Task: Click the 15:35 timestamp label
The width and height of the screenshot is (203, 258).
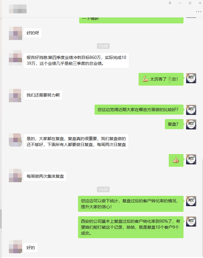Action: (103, 189)
